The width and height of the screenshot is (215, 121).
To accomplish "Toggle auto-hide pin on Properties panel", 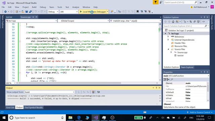I will point(205,72).
